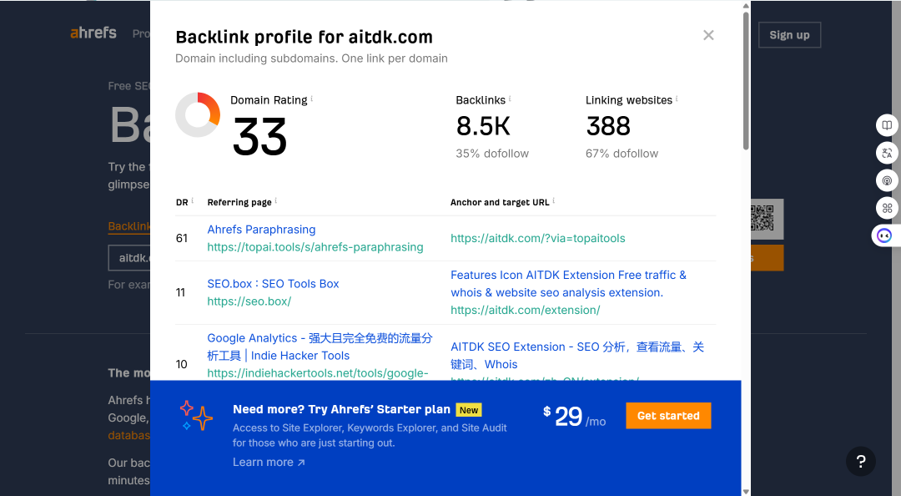The image size is (901, 496).
Task: Click the podcast-style sidebar icon
Action: pos(887,180)
